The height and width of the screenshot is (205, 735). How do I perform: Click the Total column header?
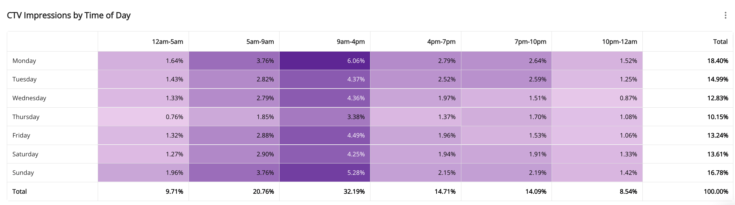720,42
